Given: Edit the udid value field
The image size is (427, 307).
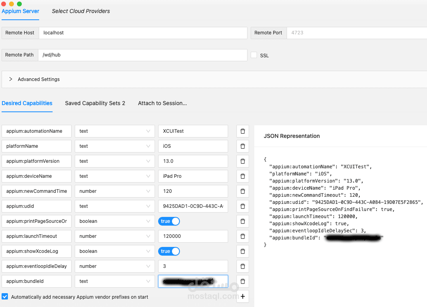Looking at the screenshot, I should [193, 206].
